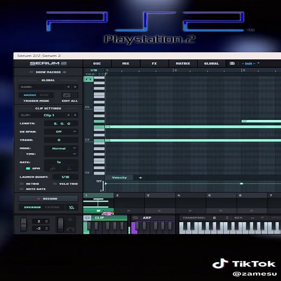Toggle the SHOW MACROS switch

tap(31, 72)
